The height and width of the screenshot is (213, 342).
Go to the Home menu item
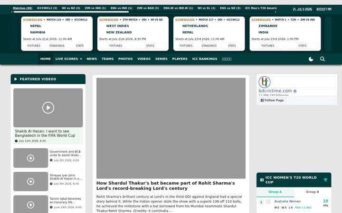46,59
